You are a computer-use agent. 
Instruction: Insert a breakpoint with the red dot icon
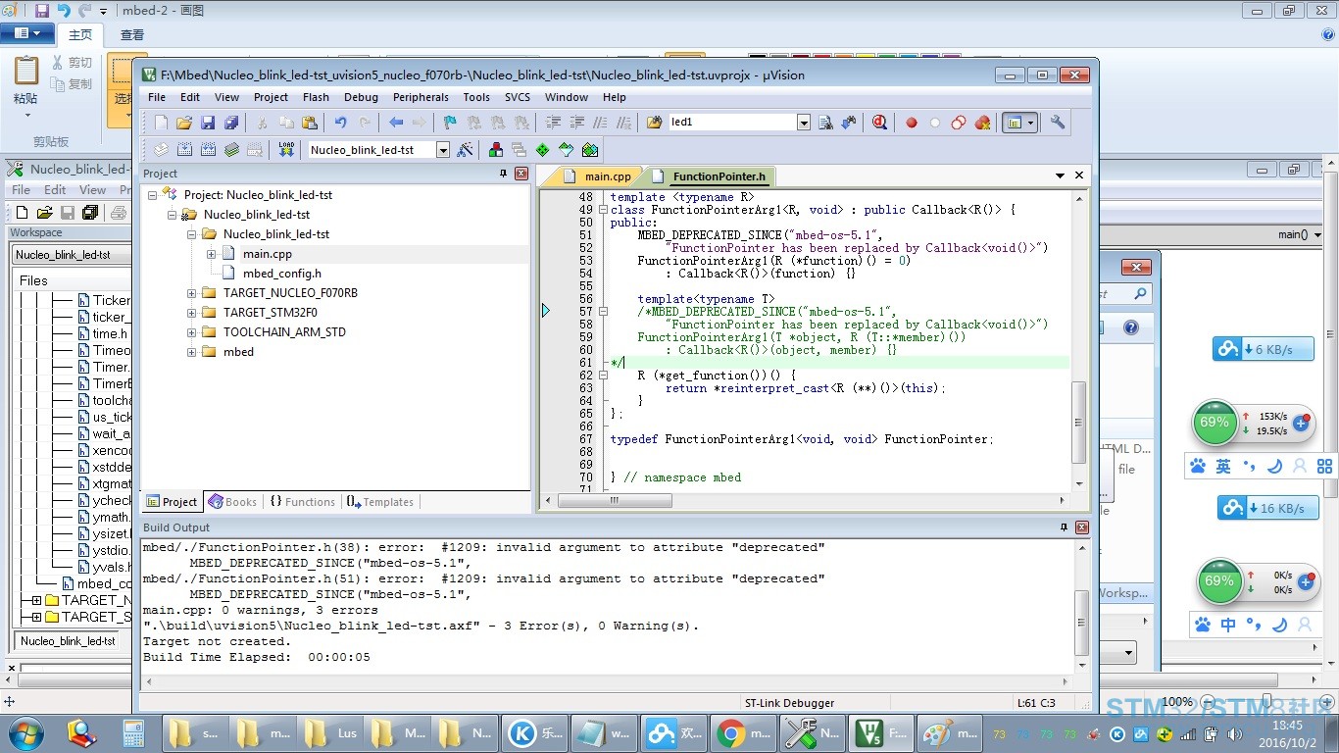912,123
